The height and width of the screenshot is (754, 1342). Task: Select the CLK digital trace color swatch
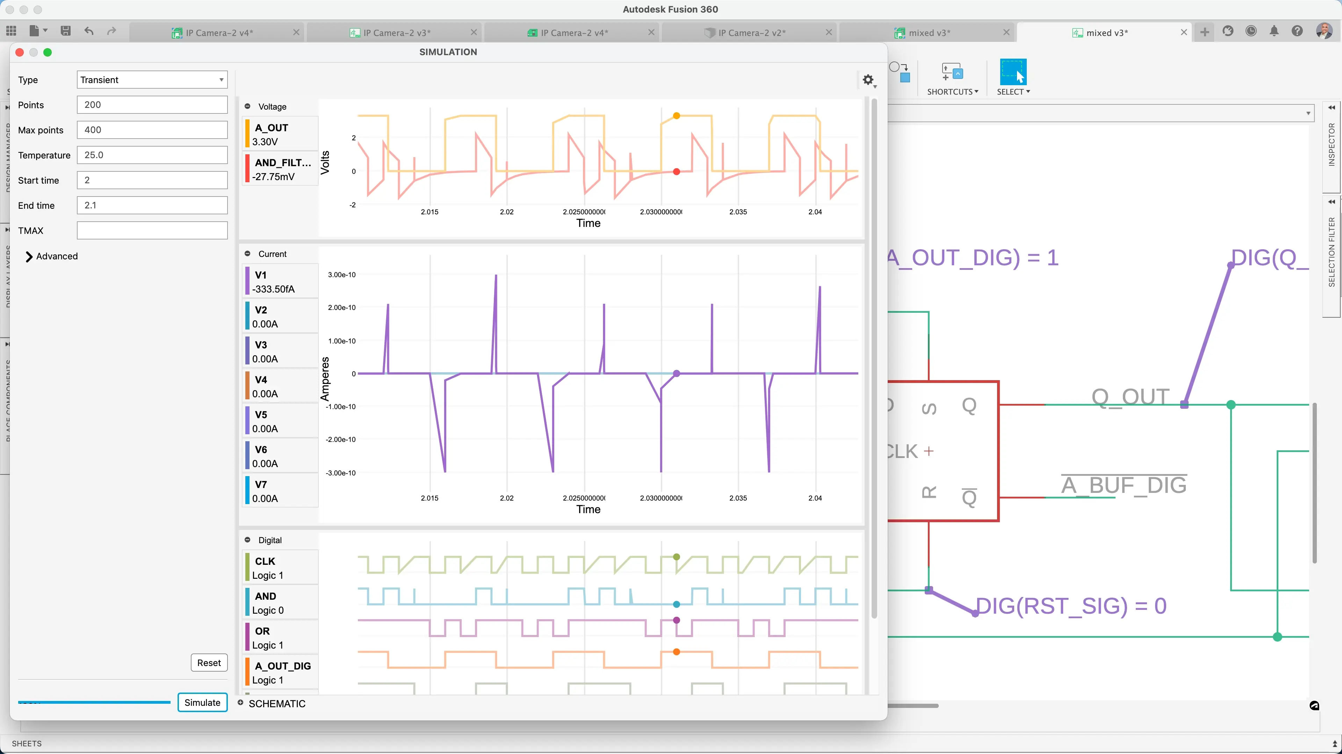point(247,568)
